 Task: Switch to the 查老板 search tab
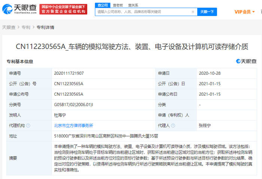[118, 5]
